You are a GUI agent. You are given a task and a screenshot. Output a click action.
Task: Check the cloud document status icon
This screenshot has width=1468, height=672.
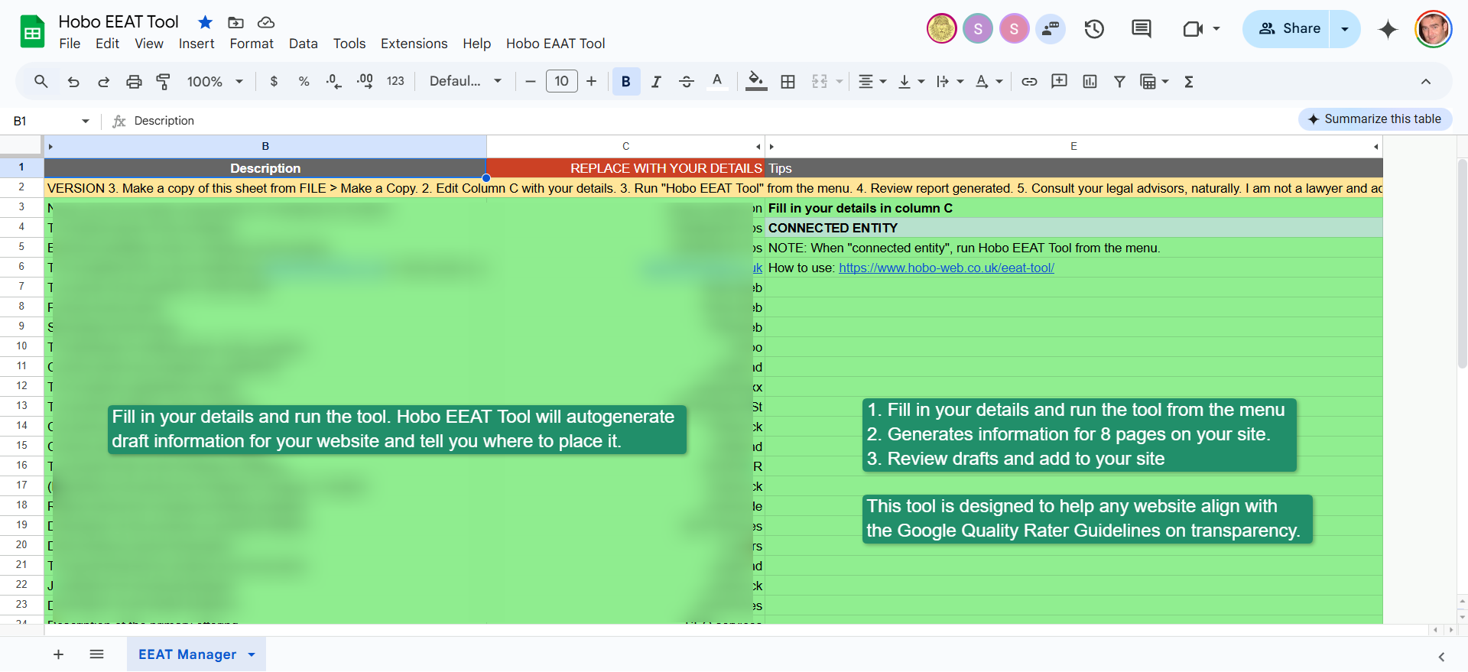click(266, 22)
